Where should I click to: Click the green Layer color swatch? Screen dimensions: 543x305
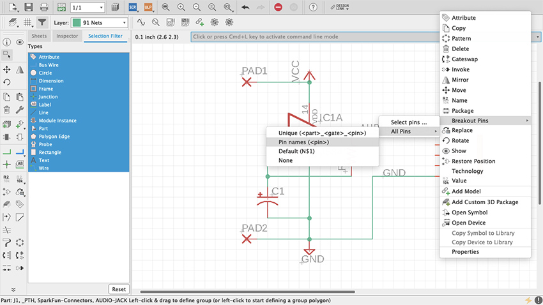[77, 23]
